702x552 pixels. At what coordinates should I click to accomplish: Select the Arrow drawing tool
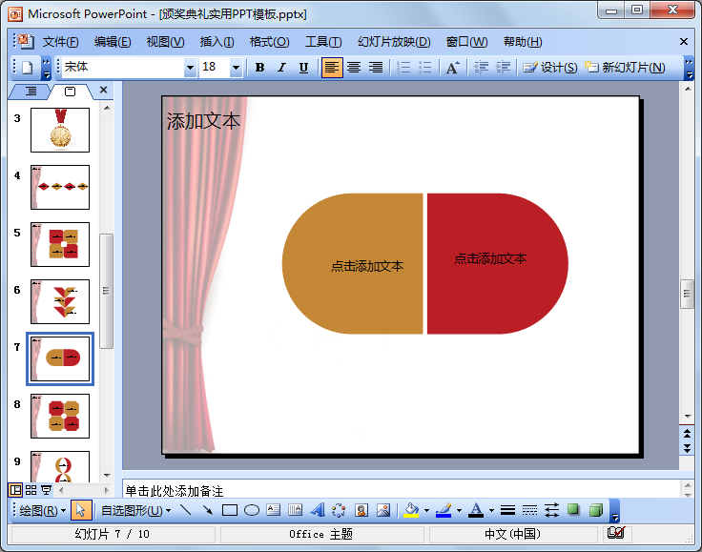[x=208, y=510]
